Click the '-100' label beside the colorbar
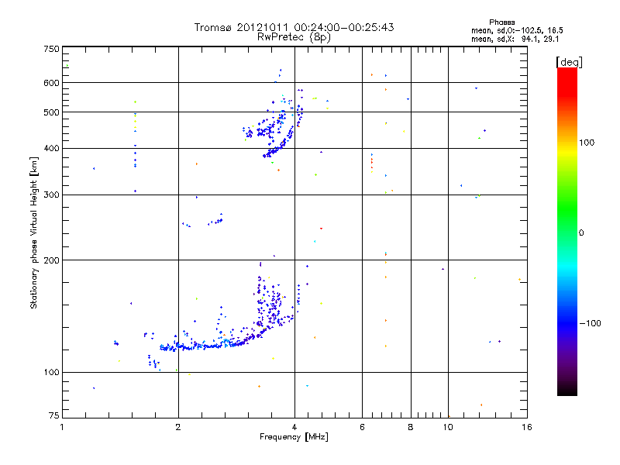Image resolution: width=620 pixels, height=465 pixels. pos(591,323)
